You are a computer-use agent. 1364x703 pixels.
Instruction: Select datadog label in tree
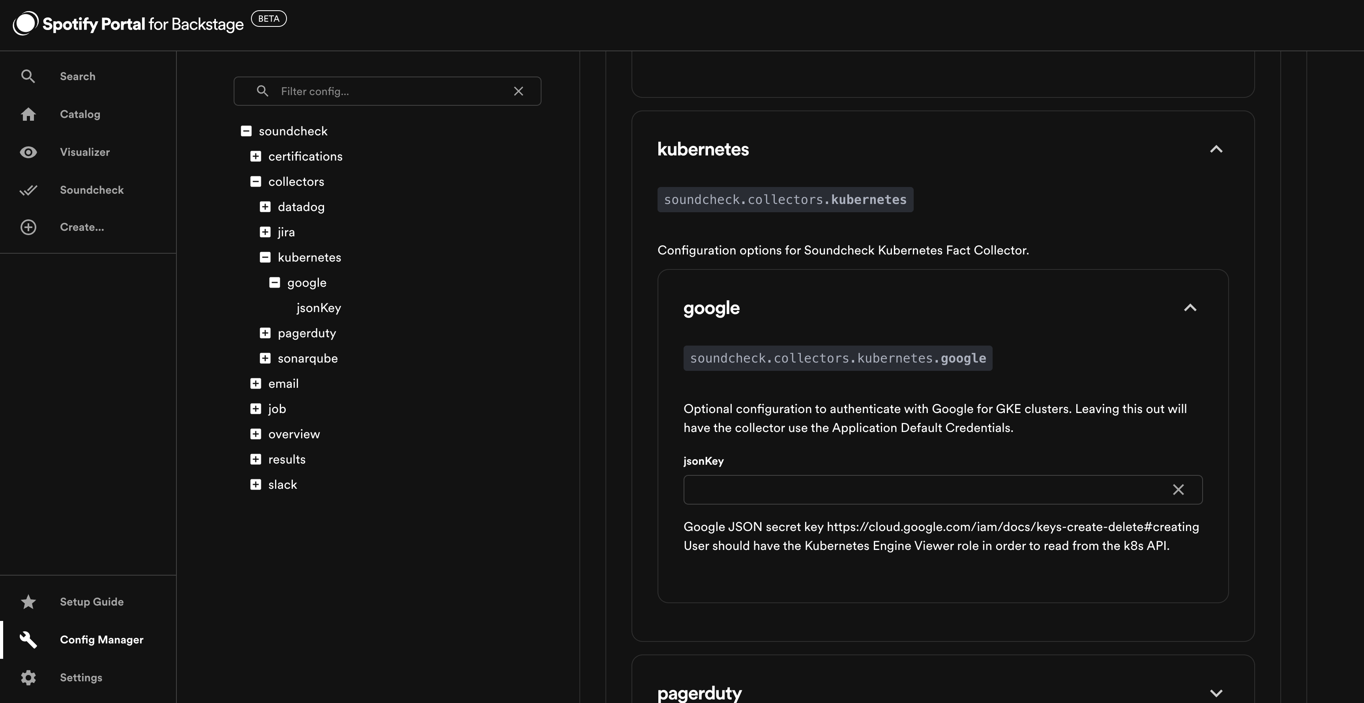301,207
